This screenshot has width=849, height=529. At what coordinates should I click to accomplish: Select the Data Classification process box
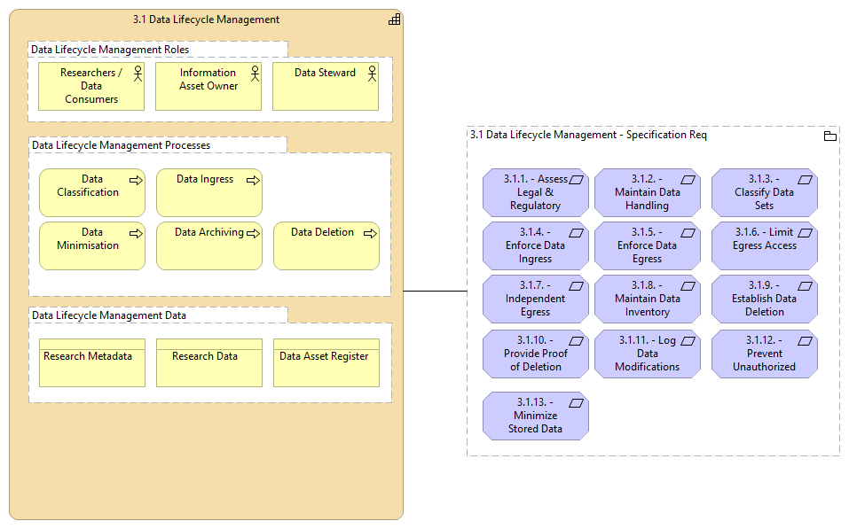(x=92, y=192)
